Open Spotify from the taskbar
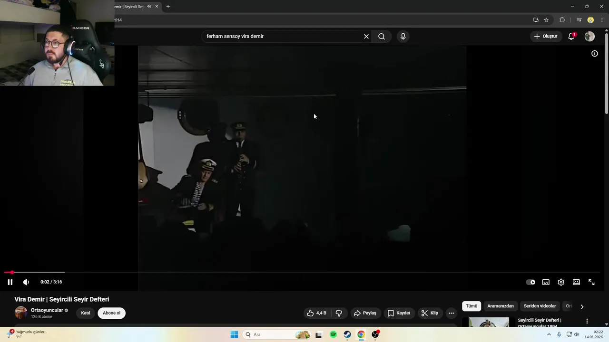Screen dimensions: 609x342 pyautogui.click(x=333, y=334)
